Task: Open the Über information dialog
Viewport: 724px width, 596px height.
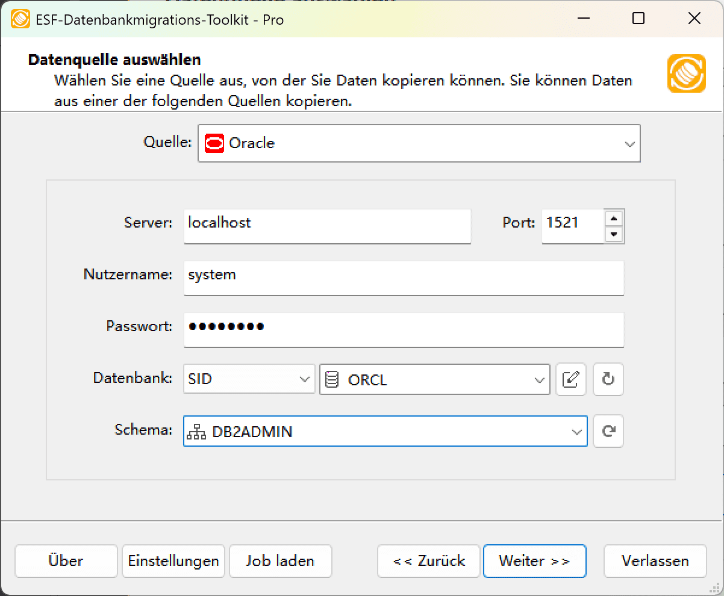Action: point(66,560)
